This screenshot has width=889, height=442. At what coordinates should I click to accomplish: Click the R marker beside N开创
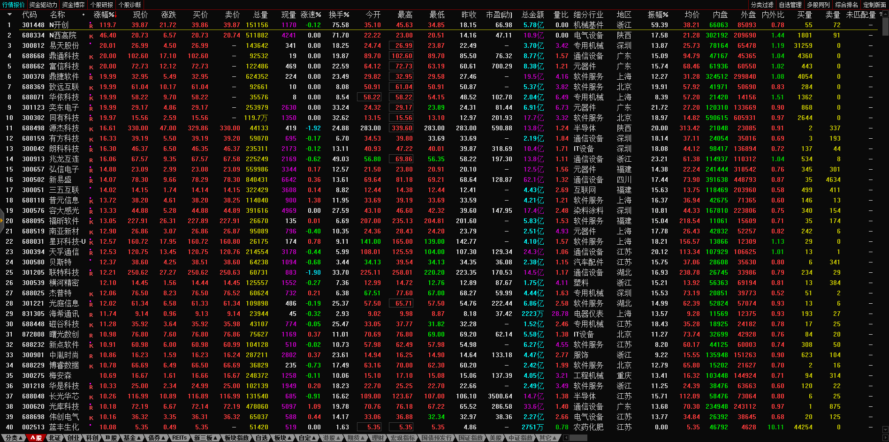tap(91, 25)
